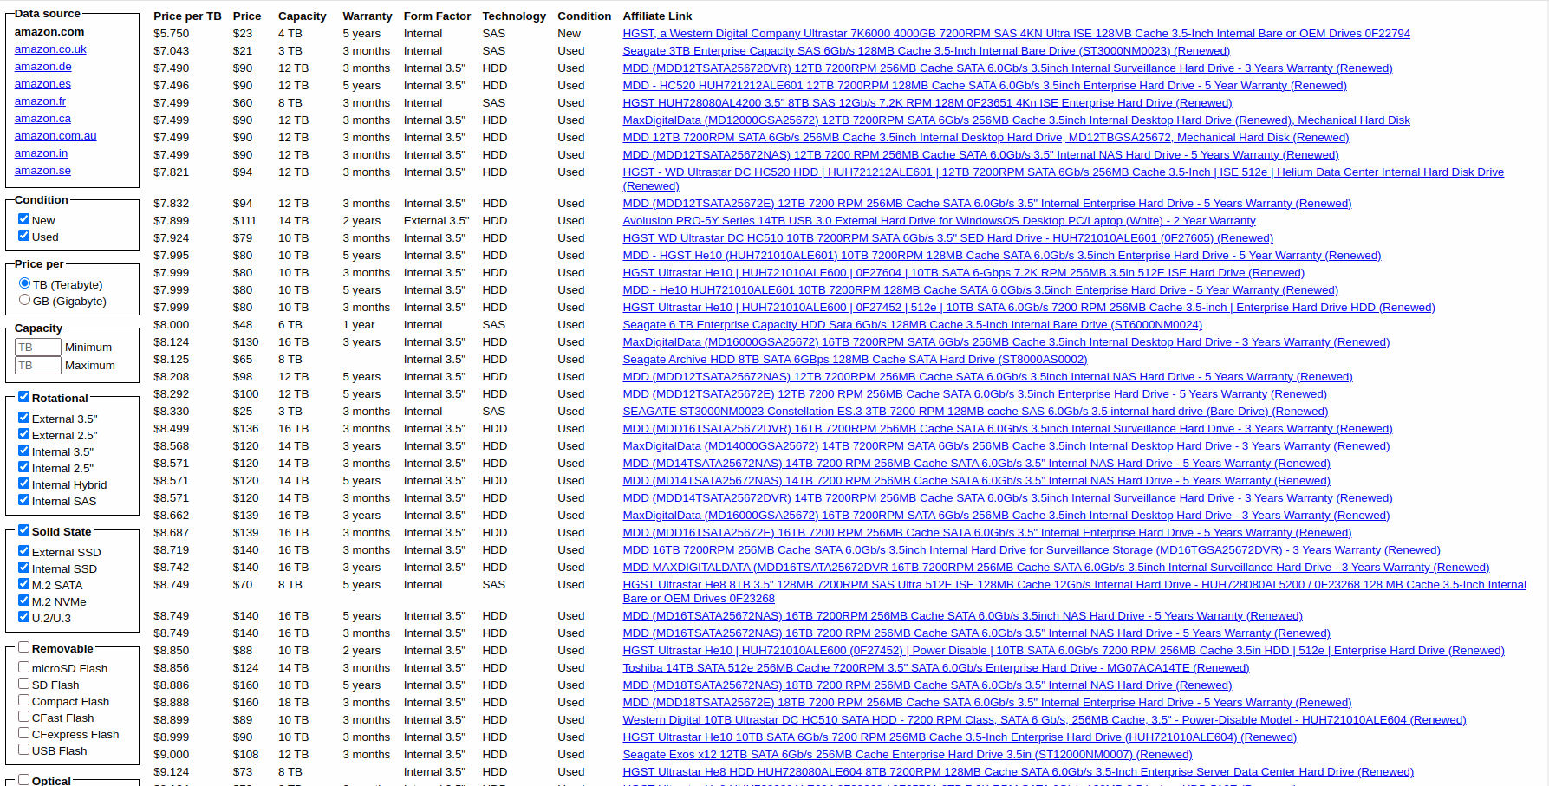Viewport: 1549px width, 786px height.
Task: Check USB Flash checkbox
Action: [x=24, y=750]
